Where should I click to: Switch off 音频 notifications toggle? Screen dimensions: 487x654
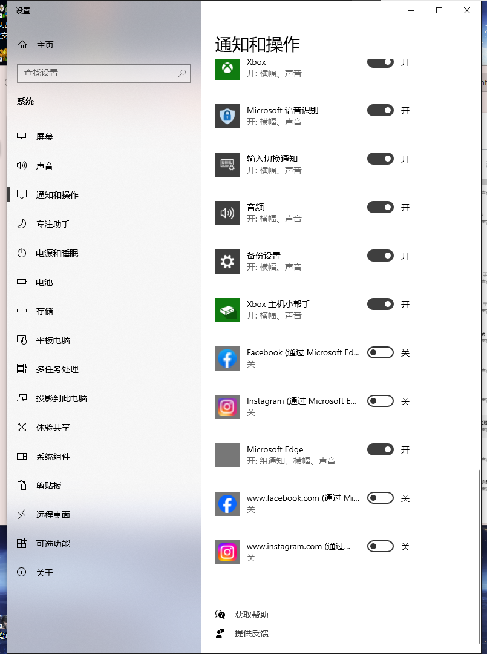coord(381,207)
